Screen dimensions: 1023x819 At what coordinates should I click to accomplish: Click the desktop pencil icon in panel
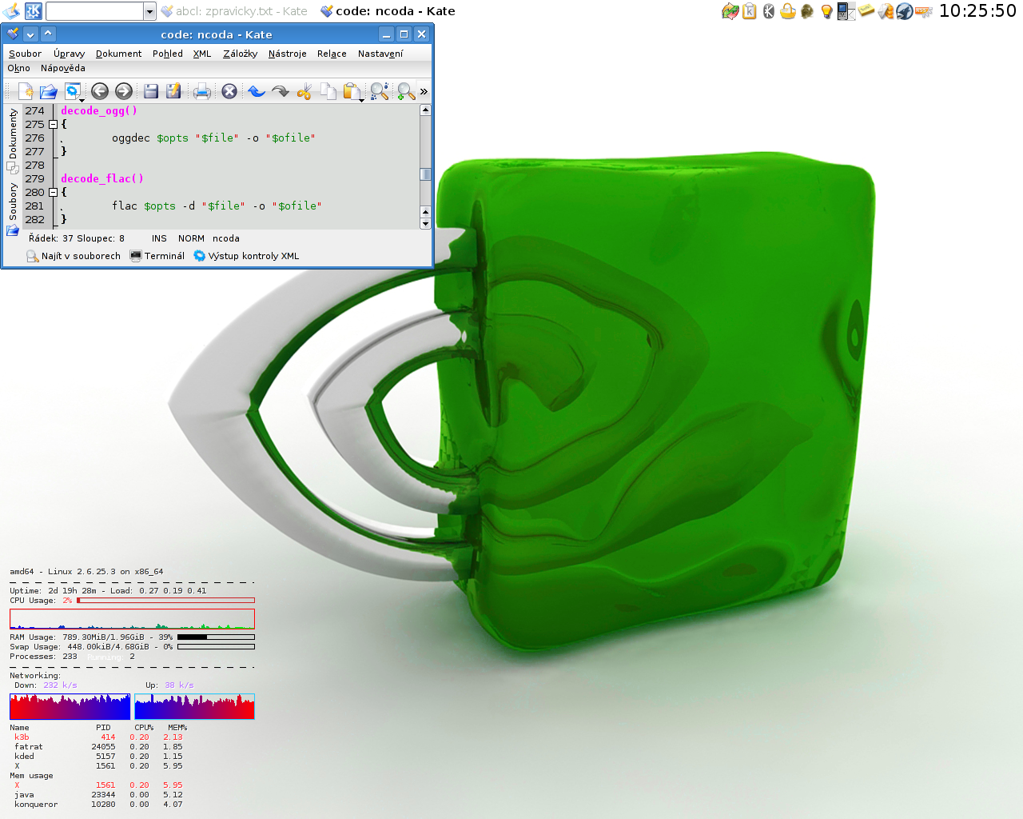point(11,11)
